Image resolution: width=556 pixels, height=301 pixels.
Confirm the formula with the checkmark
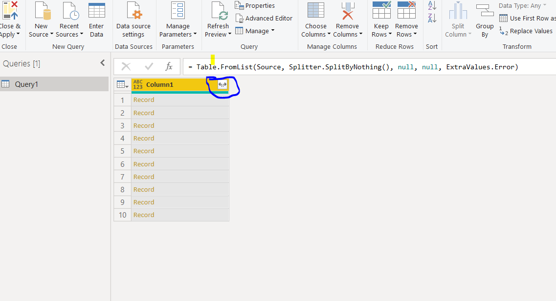coord(149,66)
